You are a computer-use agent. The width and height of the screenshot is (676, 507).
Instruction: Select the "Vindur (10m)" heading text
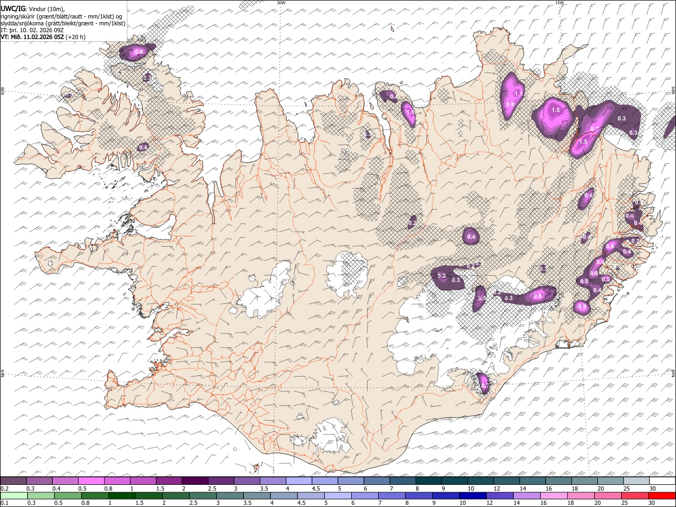tap(46, 9)
